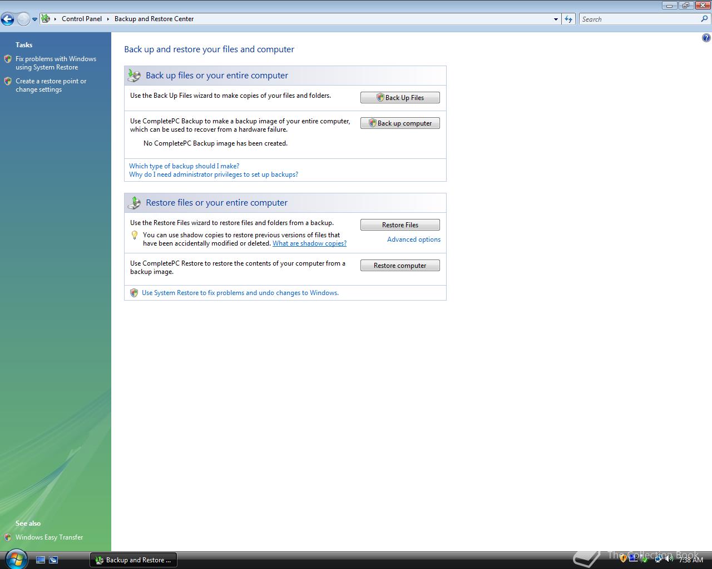The image size is (712, 569).
Task: Click the Forward navigation arrow
Action: [x=23, y=19]
